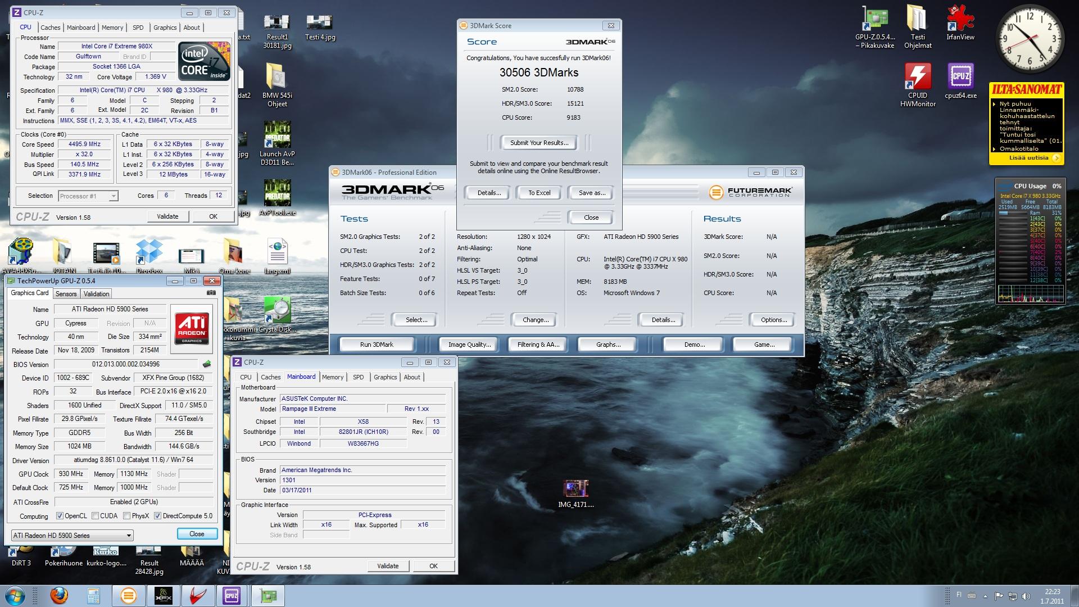The image size is (1079, 607).
Task: Open CrystalDisk desktop shortcut
Action: click(277, 315)
